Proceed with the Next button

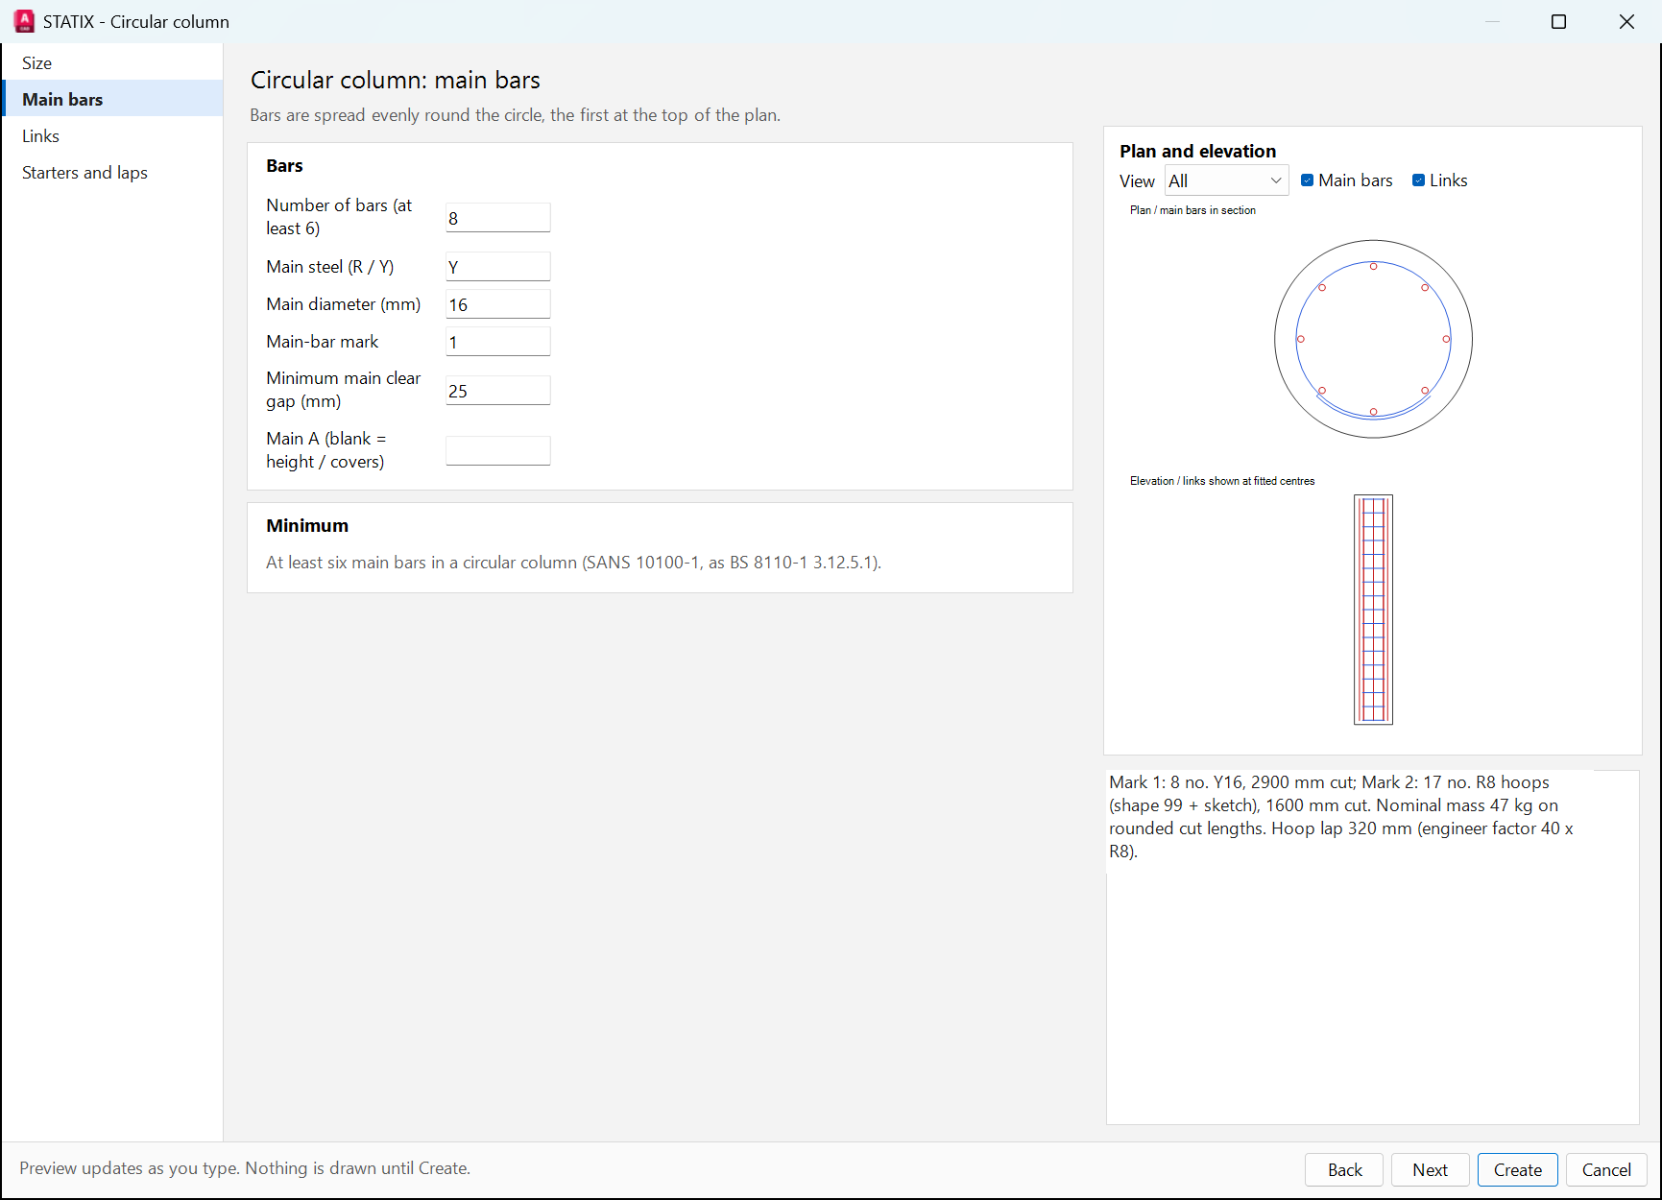coord(1430,1169)
